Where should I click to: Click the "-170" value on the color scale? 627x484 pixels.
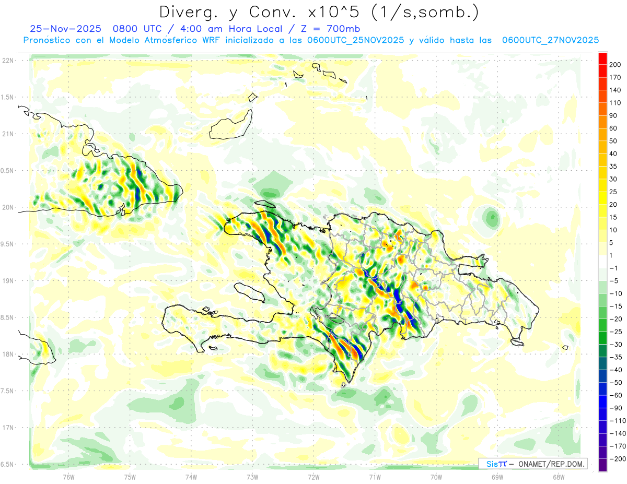pos(618,446)
